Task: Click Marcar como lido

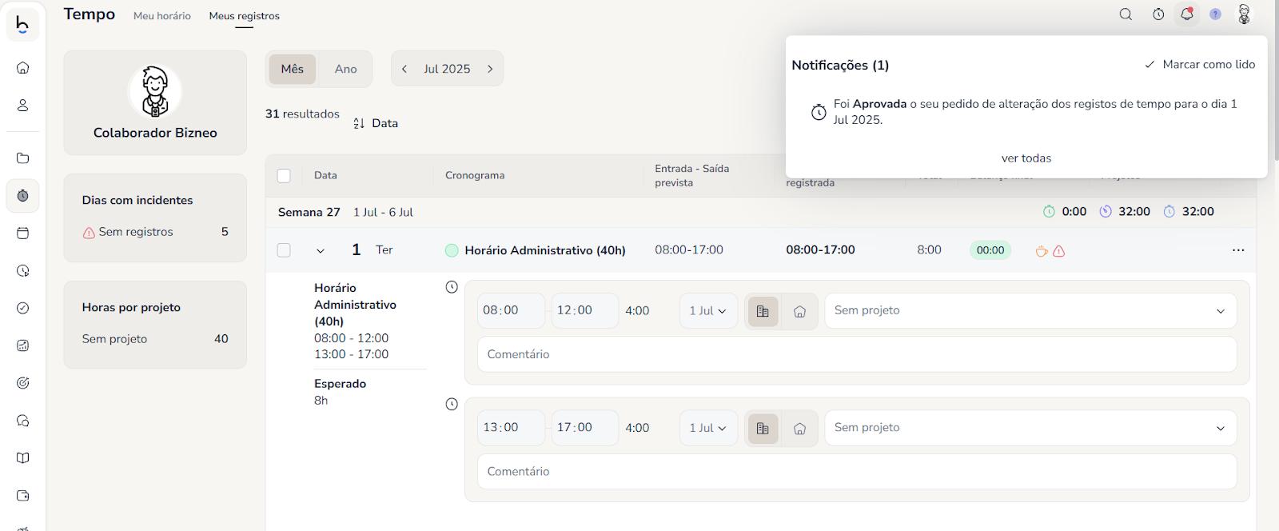Action: point(1200,65)
